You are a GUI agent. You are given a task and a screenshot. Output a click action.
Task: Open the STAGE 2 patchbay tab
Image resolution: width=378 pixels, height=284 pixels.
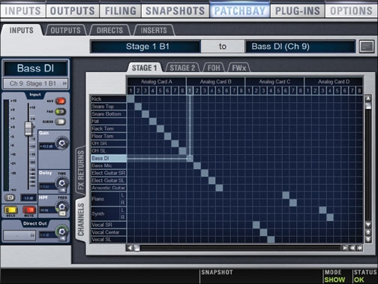point(182,68)
